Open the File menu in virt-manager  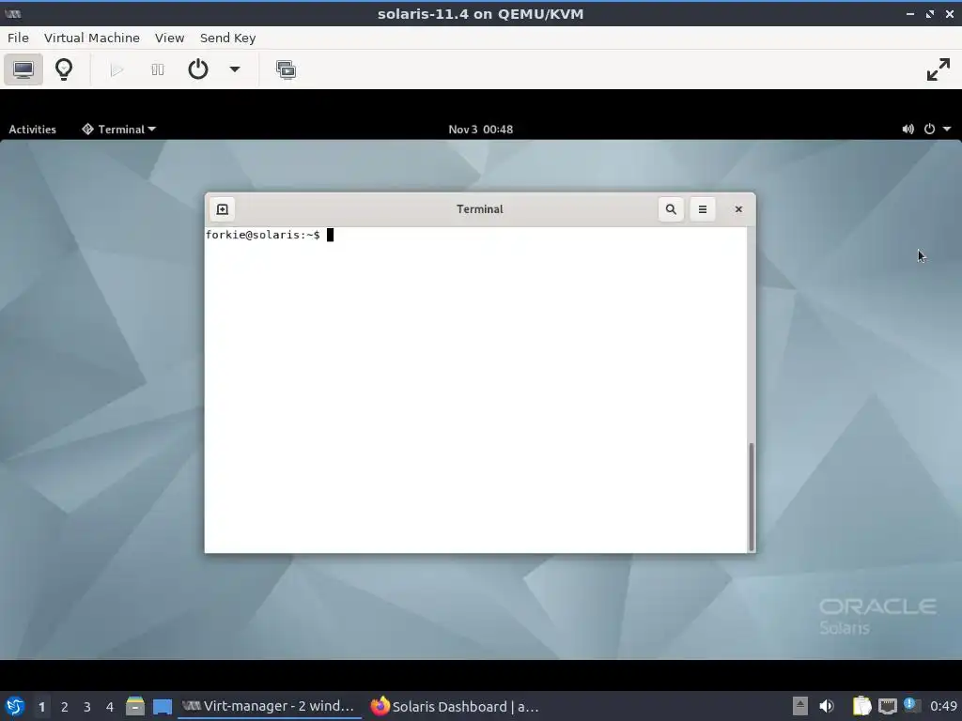[18, 38]
